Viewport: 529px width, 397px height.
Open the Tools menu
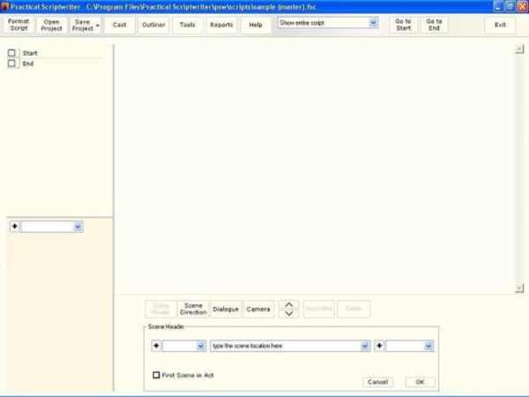click(188, 25)
